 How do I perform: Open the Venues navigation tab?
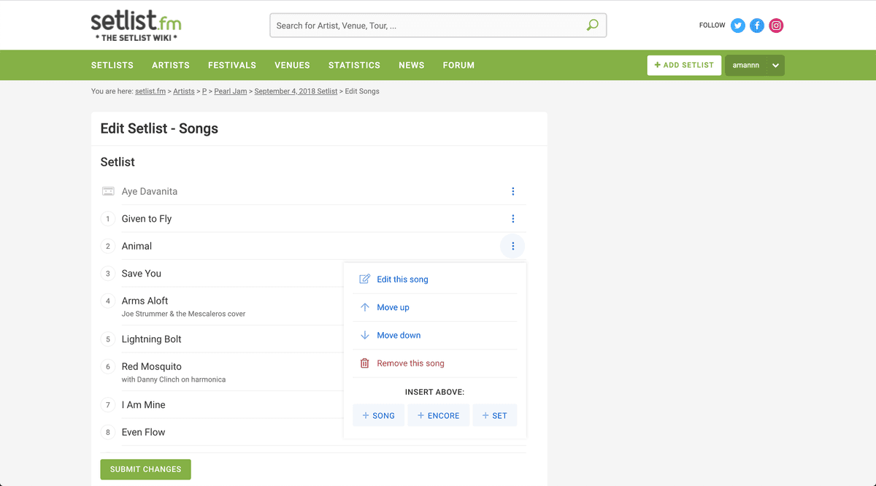[x=292, y=65]
